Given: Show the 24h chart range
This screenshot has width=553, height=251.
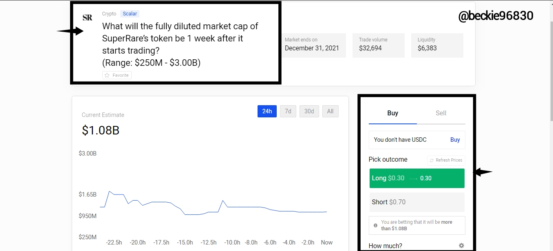Looking at the screenshot, I should [x=267, y=111].
